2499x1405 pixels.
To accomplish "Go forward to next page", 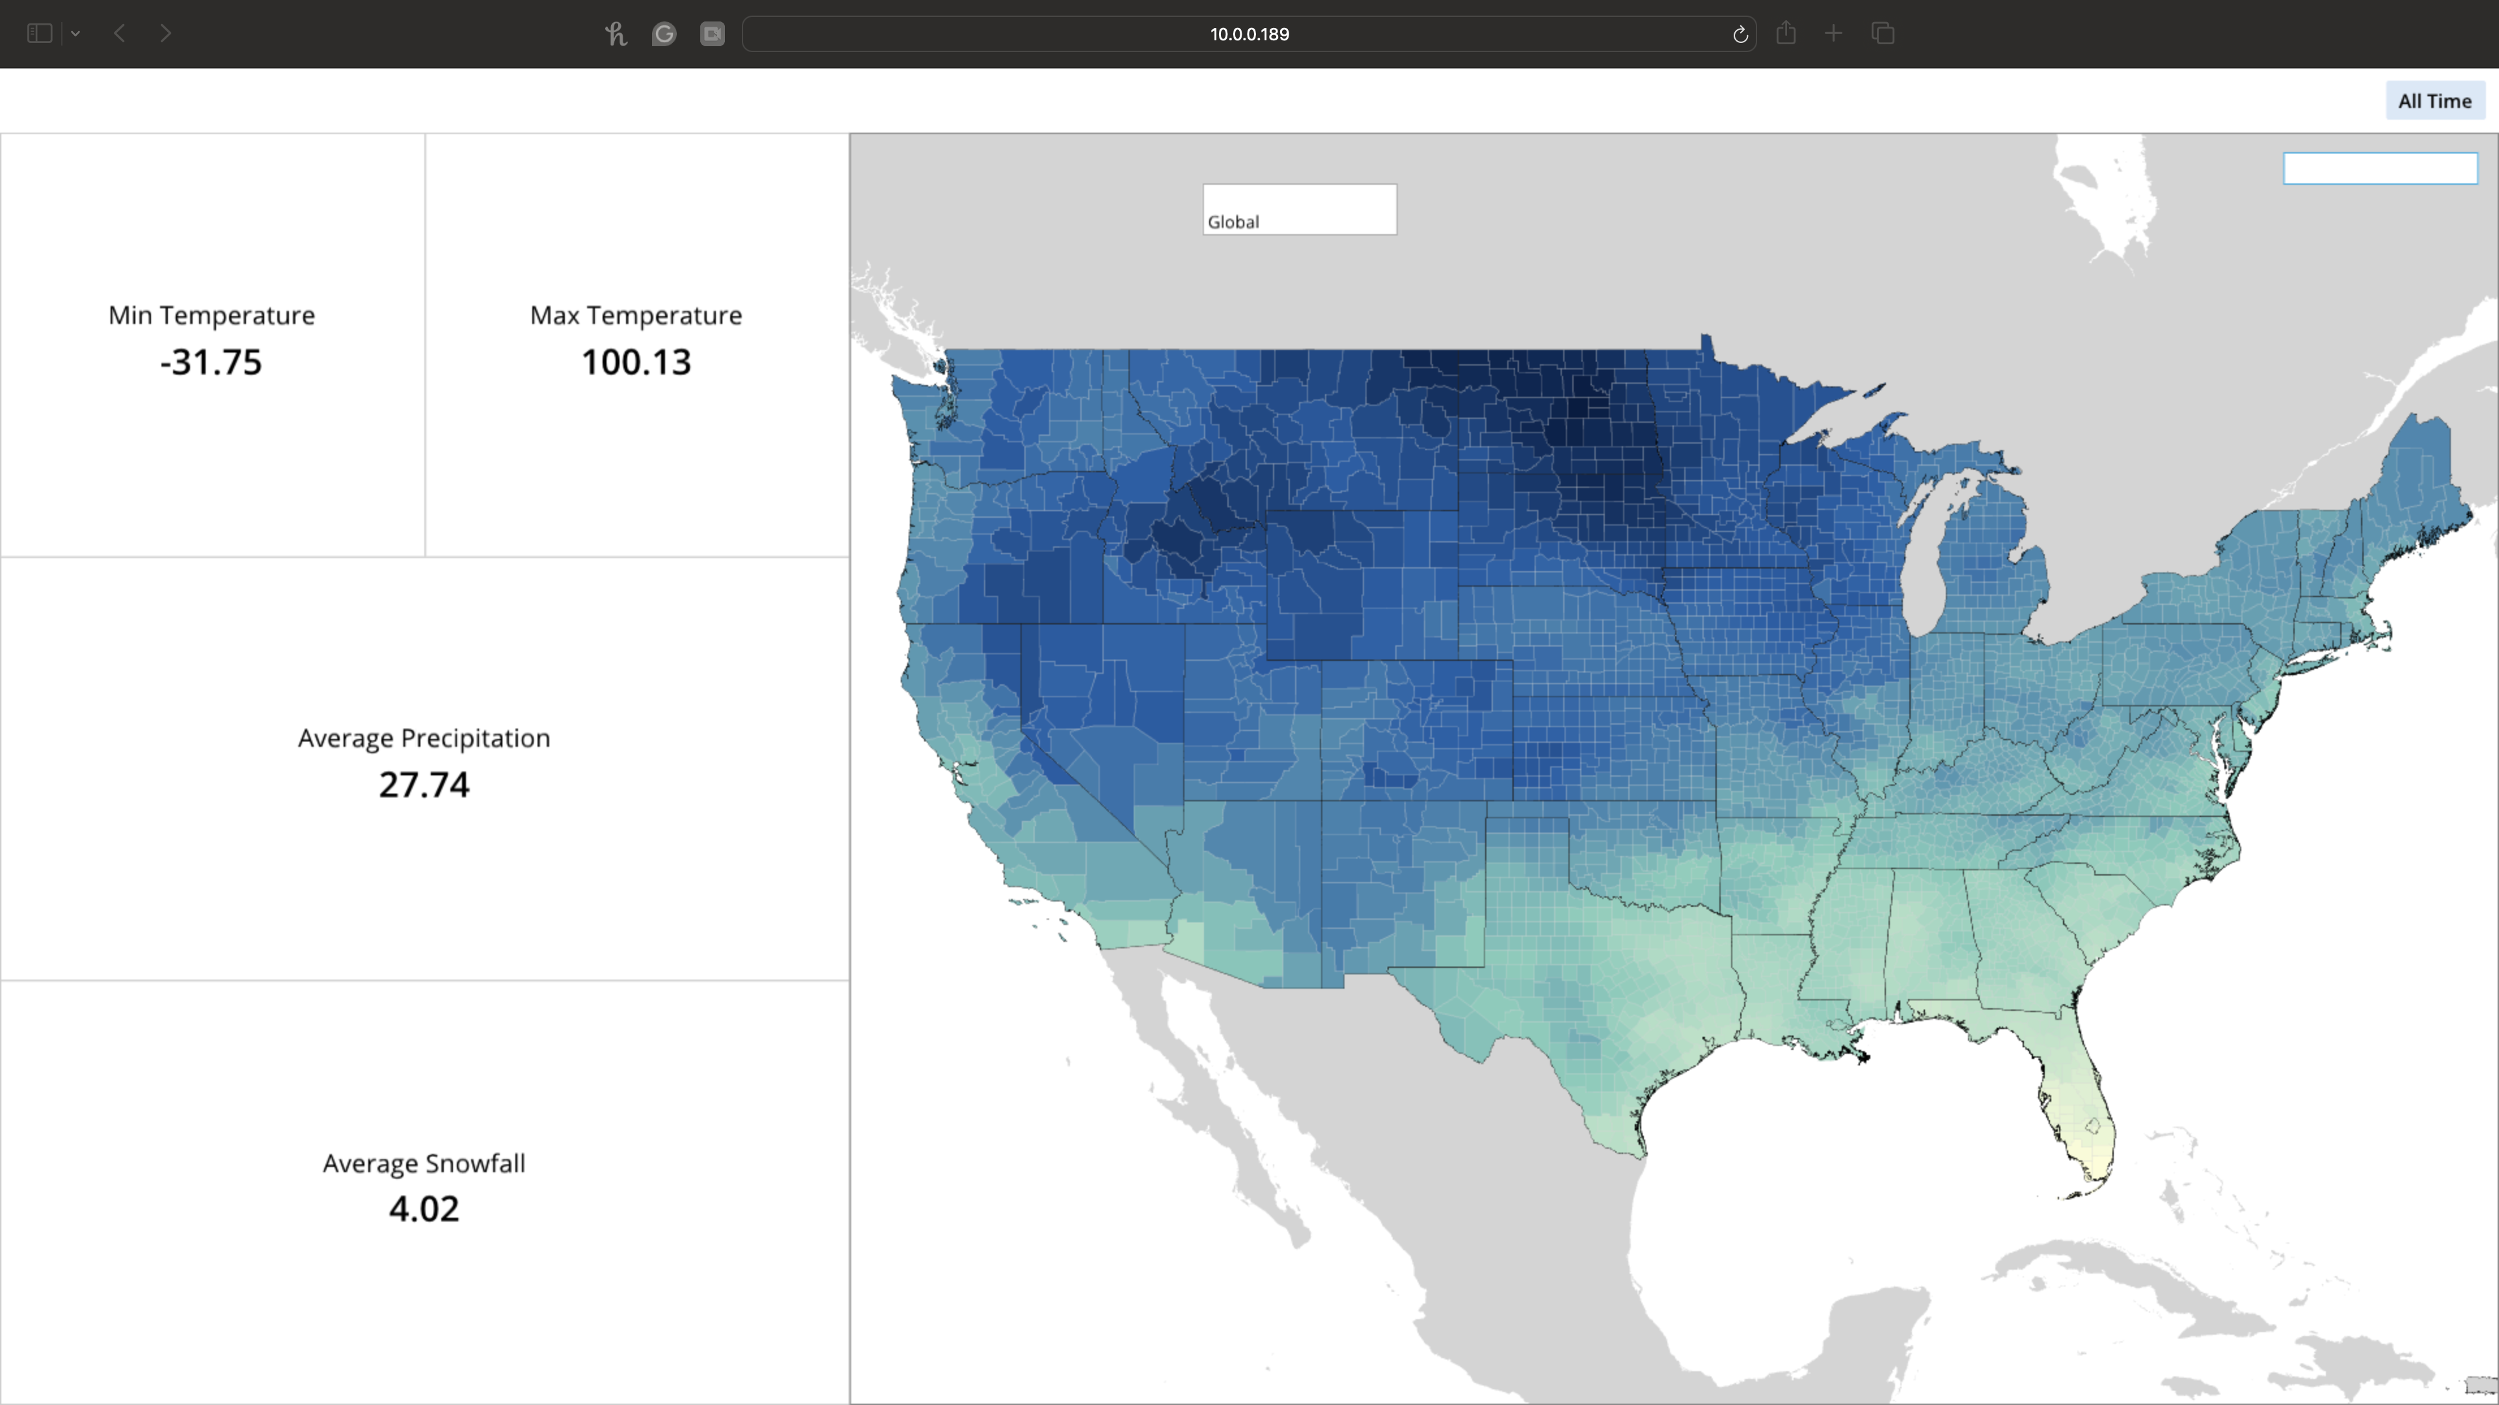I will click(x=166, y=34).
